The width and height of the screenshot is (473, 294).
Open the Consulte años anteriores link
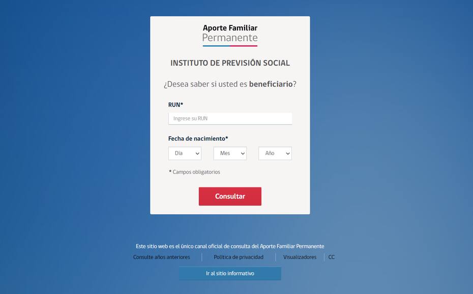pyautogui.click(x=162, y=257)
